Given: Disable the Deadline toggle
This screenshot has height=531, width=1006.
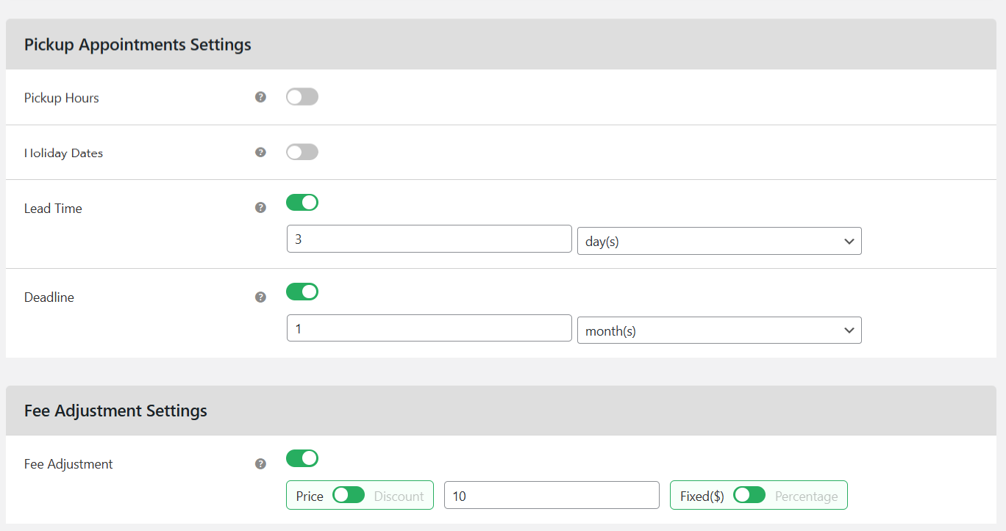Looking at the screenshot, I should (x=302, y=292).
